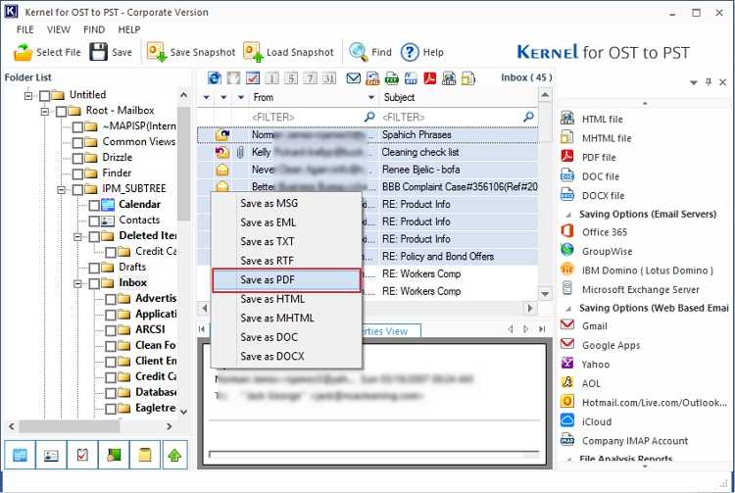Collapse Saving Options (Email Servers) section
The width and height of the screenshot is (735, 493).
(x=568, y=215)
